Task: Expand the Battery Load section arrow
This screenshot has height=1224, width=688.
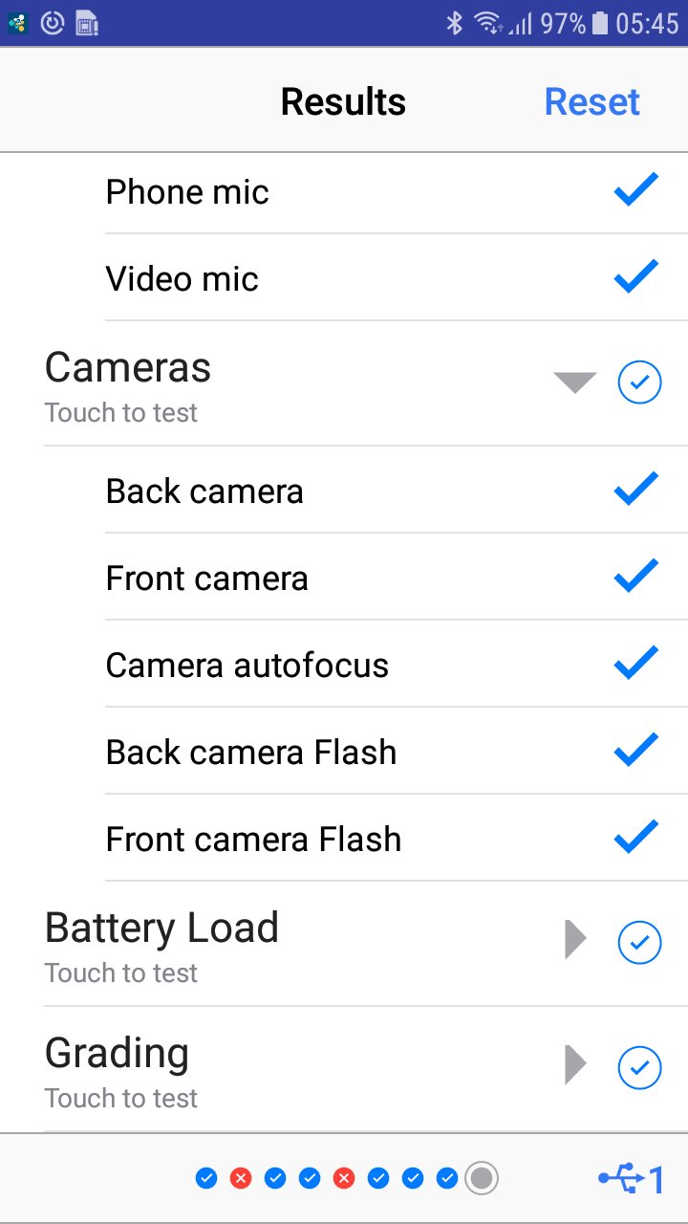Action: point(575,940)
